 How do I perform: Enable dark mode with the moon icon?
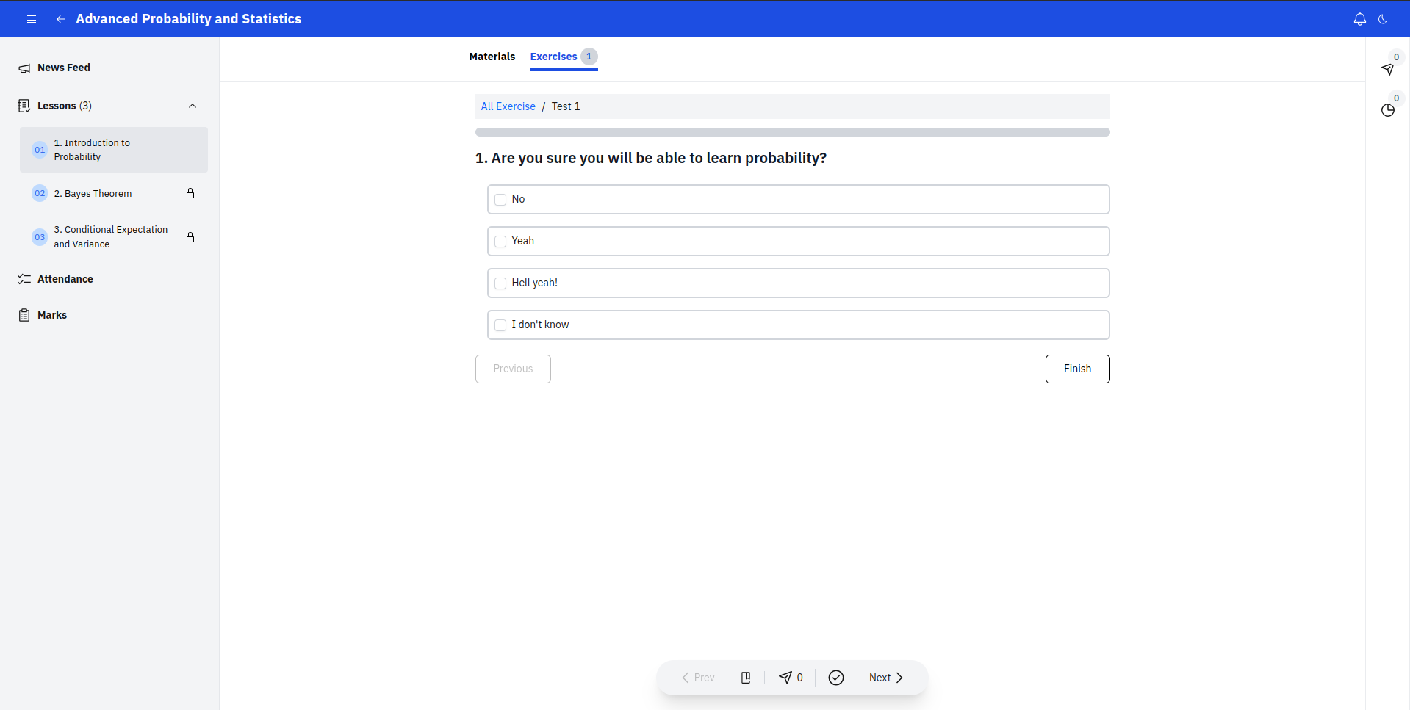(x=1384, y=19)
